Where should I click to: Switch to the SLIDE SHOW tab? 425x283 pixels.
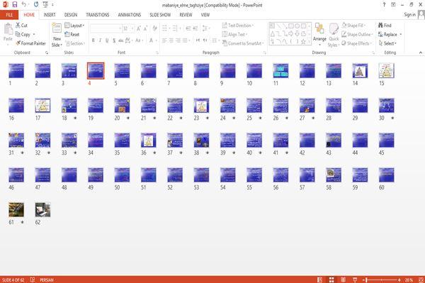[160, 15]
